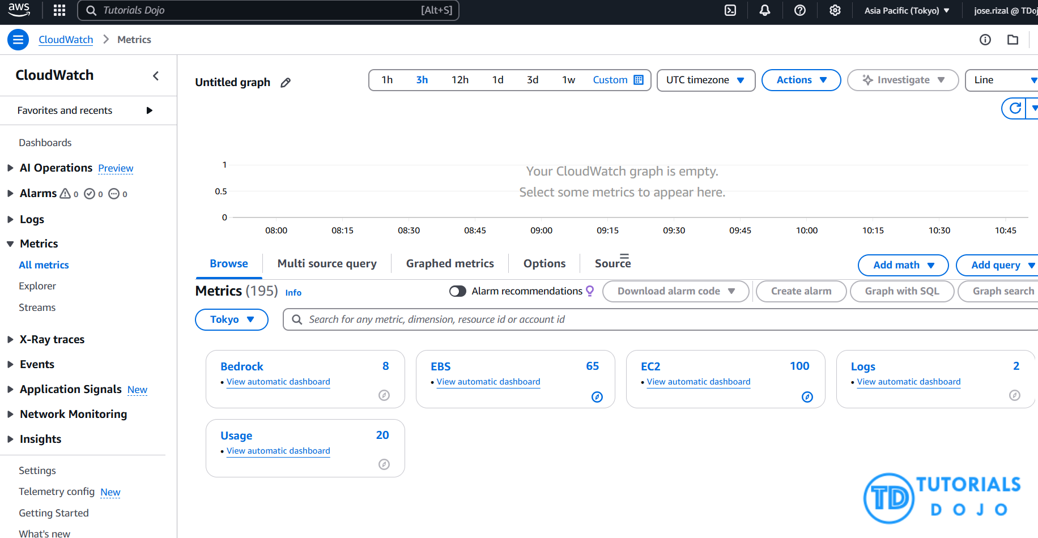Switch to the Browse tab

click(x=229, y=263)
